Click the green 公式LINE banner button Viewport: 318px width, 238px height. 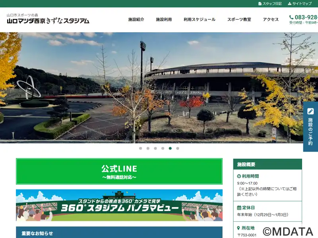[x=119, y=171]
